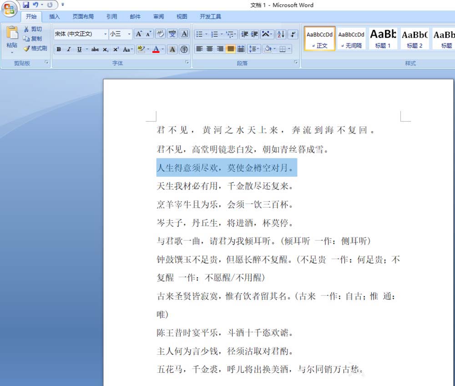Open underline style dropdown arrow
455x386 pixels.
click(x=86, y=49)
